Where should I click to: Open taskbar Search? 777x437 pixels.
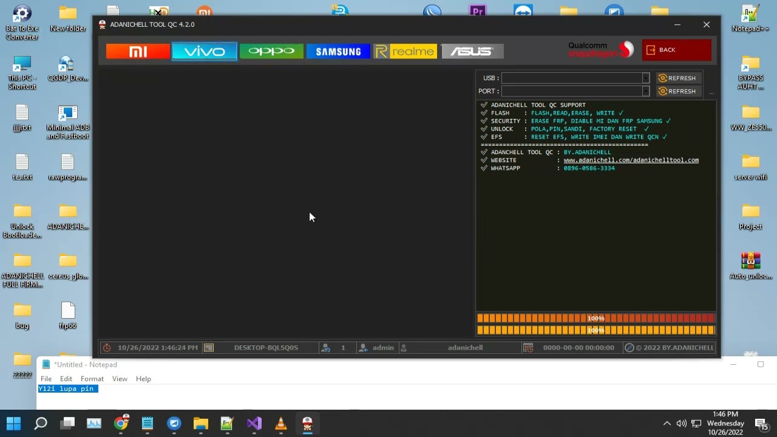41,423
